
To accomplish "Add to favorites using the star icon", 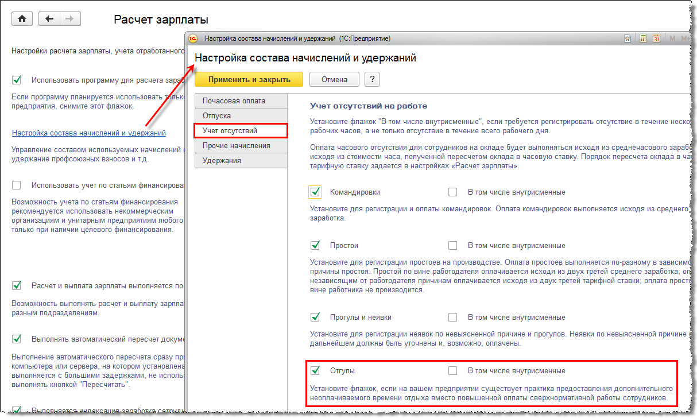I will [628, 38].
